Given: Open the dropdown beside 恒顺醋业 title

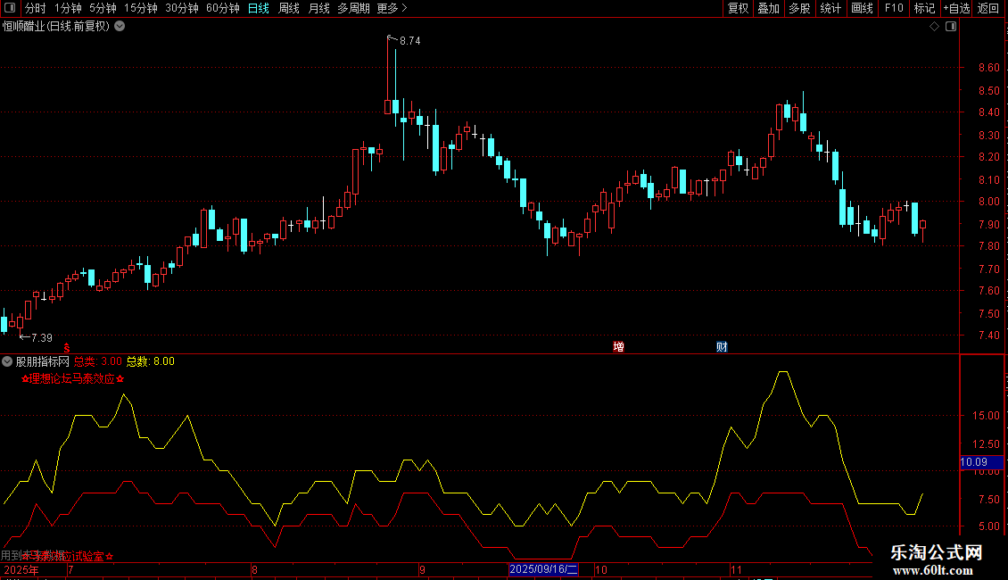Looking at the screenshot, I should [x=120, y=27].
